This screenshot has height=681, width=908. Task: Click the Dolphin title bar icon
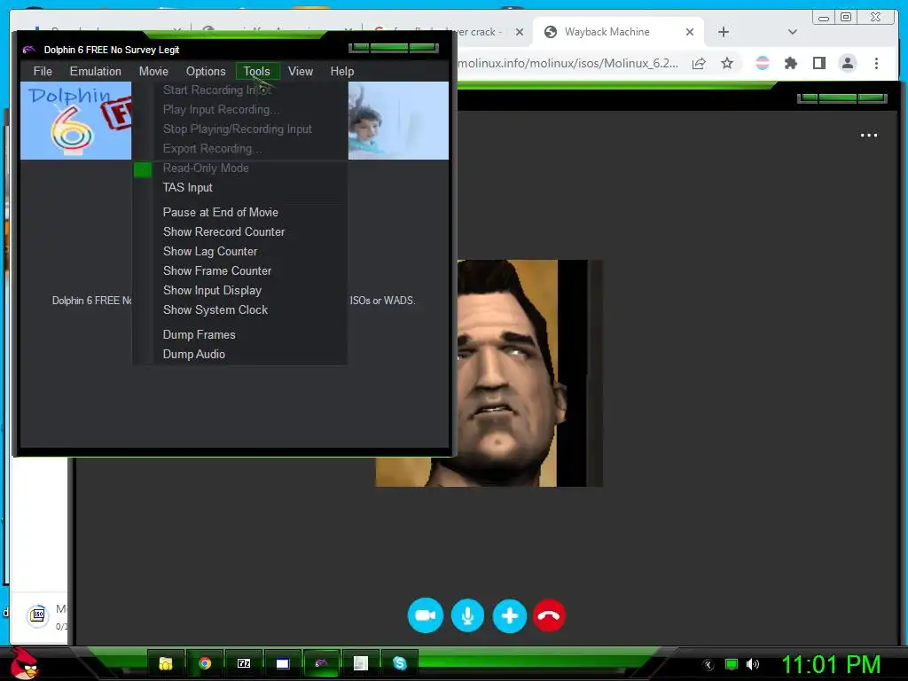pos(29,50)
